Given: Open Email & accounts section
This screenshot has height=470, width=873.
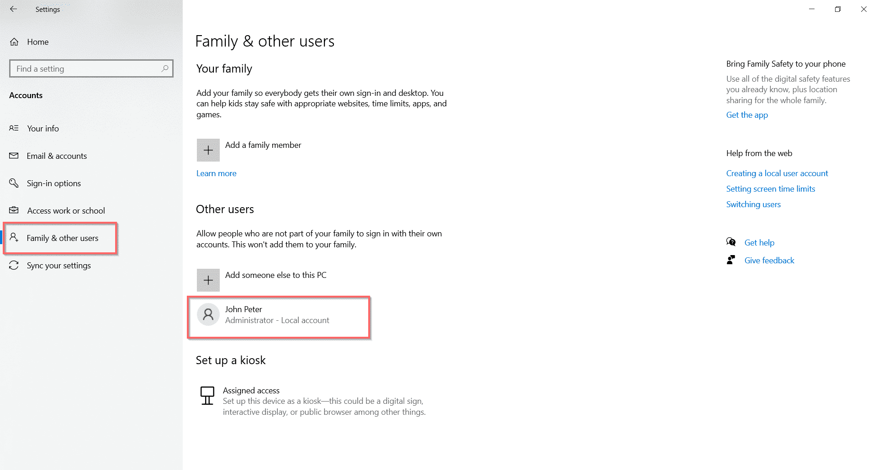Looking at the screenshot, I should 57,156.
